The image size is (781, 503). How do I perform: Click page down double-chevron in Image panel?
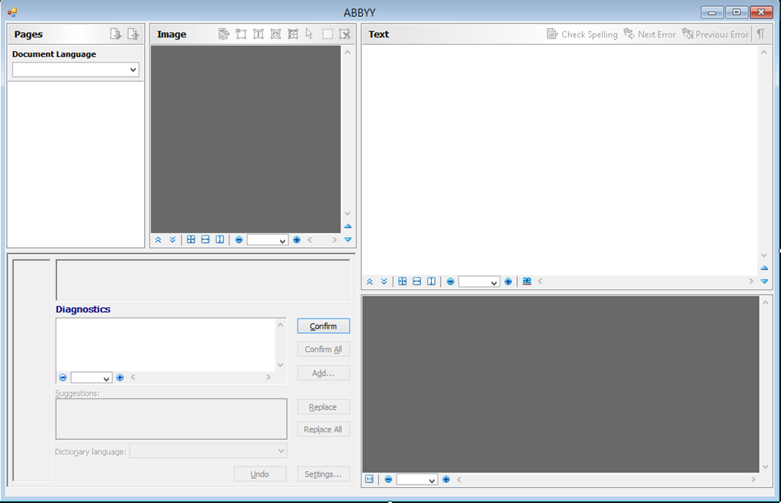point(172,240)
